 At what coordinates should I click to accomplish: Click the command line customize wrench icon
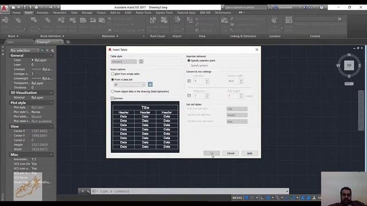point(88,191)
